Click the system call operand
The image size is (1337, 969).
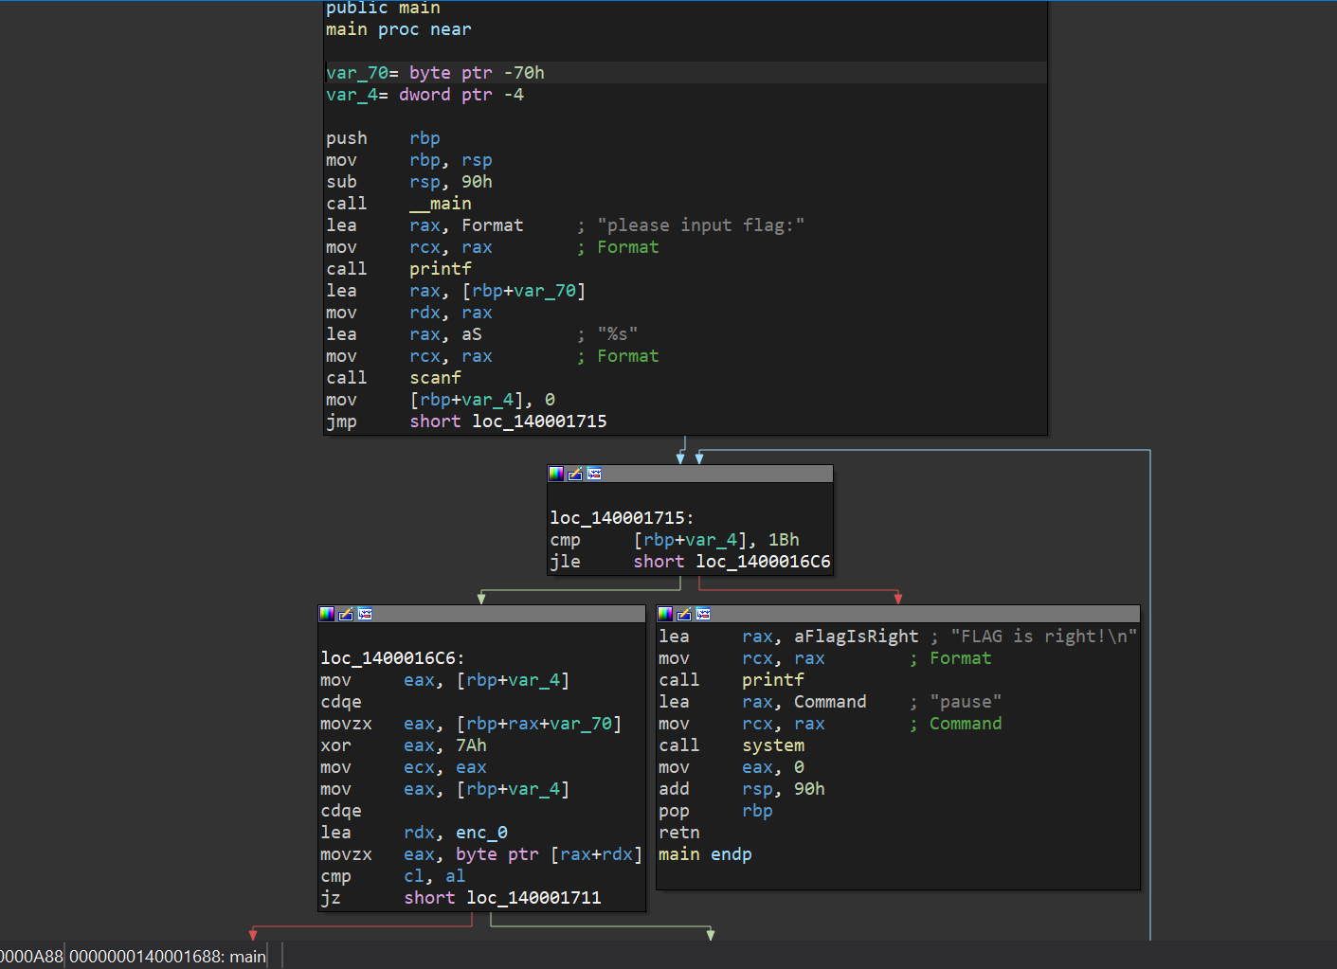point(773,745)
